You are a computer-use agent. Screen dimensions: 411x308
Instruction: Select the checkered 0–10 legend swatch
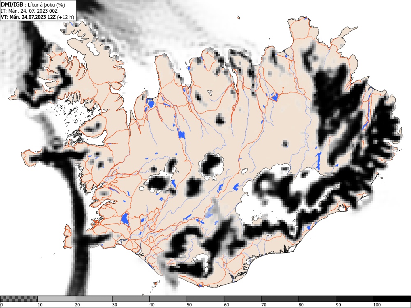coord(19,299)
